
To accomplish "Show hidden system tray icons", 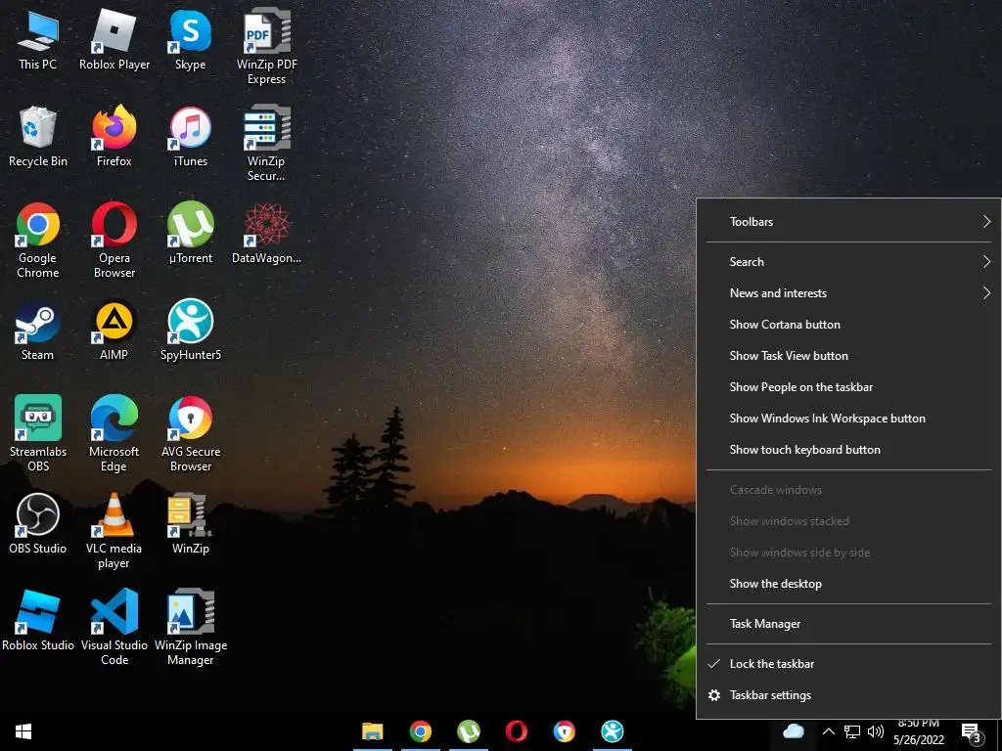I will coord(828,731).
